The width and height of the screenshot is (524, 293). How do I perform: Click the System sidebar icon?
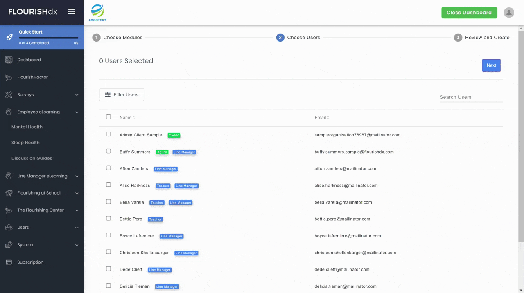coord(9,245)
